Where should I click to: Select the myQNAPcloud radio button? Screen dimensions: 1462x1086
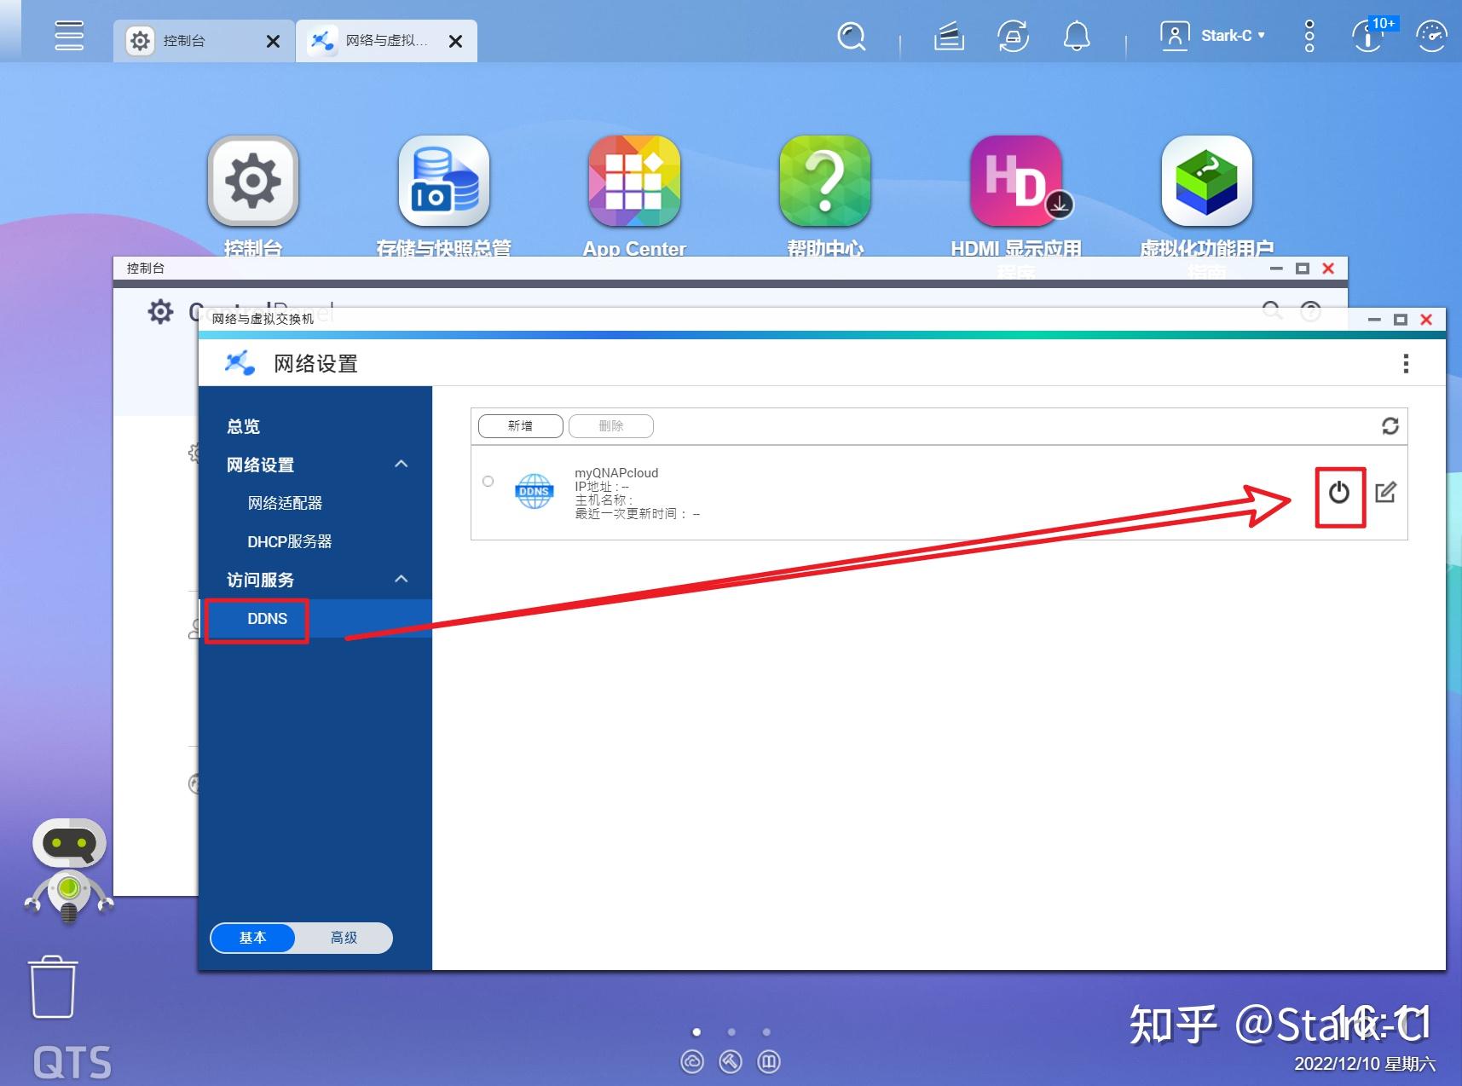(x=488, y=481)
